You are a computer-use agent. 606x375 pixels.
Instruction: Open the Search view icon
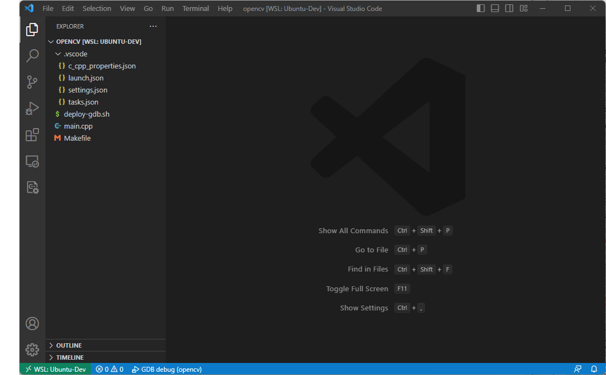pos(32,56)
